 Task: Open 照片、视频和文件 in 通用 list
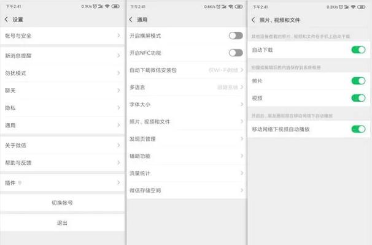[x=187, y=122]
